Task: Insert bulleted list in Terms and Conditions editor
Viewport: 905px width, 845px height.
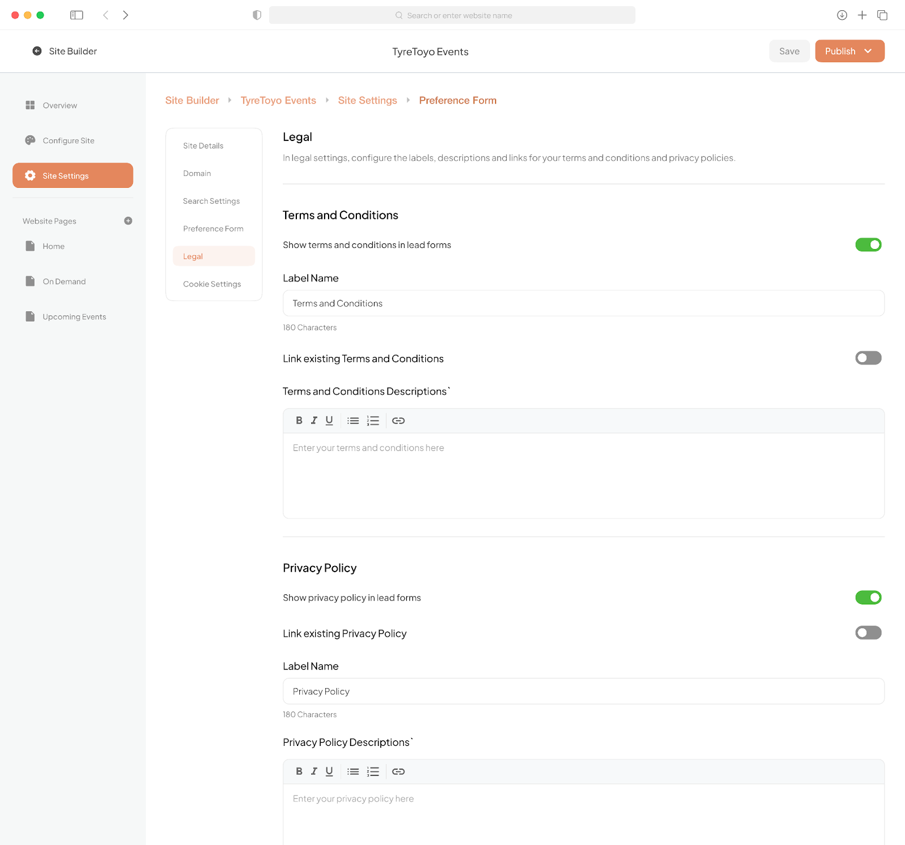Action: pos(353,421)
